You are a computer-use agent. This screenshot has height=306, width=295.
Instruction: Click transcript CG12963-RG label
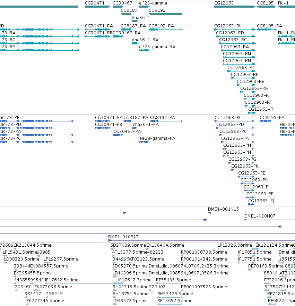click(241, 68)
